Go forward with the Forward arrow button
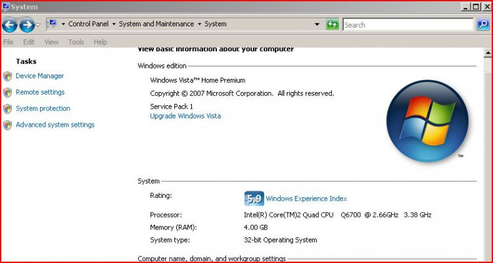 [x=27, y=25]
